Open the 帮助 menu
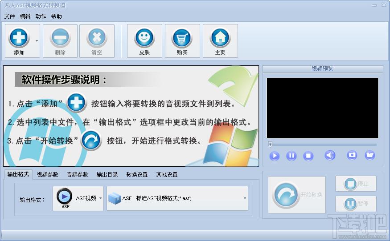Screen dimensions: 390x241 [x=56, y=16]
